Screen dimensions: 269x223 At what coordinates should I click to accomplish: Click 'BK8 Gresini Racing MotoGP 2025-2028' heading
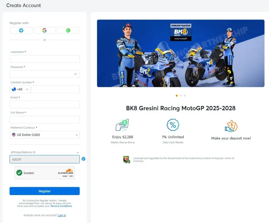pos(181,108)
